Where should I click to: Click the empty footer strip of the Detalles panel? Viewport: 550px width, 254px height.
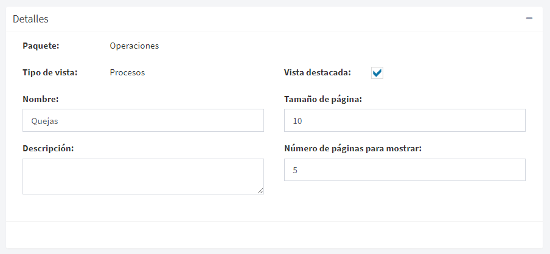274,235
